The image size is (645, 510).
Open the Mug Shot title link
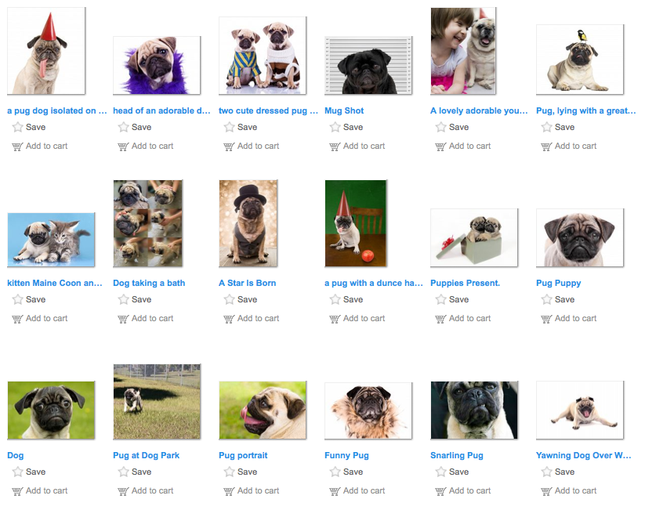[x=344, y=110]
